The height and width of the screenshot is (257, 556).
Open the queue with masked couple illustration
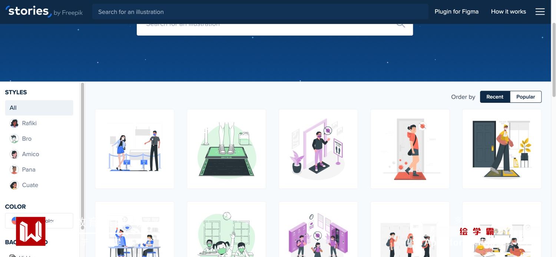(x=135, y=149)
